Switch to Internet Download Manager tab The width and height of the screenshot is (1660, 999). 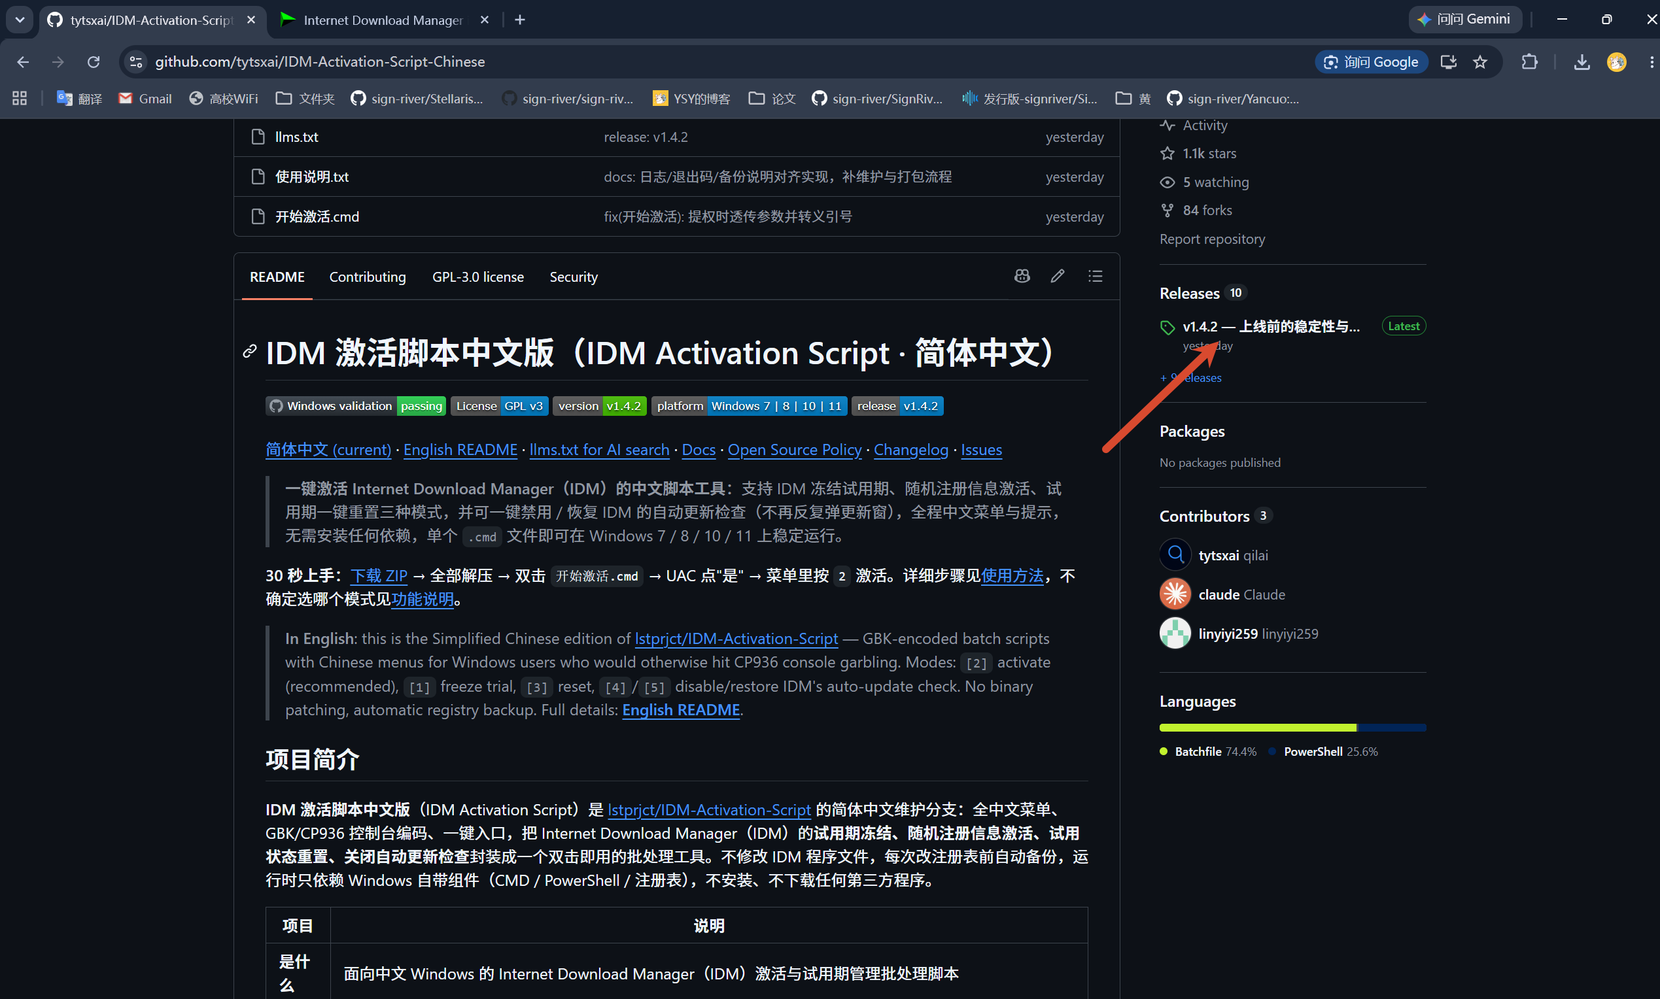[383, 20]
